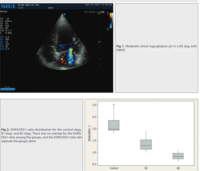Click the '1,0' y-axis tick label

tap(94, 152)
